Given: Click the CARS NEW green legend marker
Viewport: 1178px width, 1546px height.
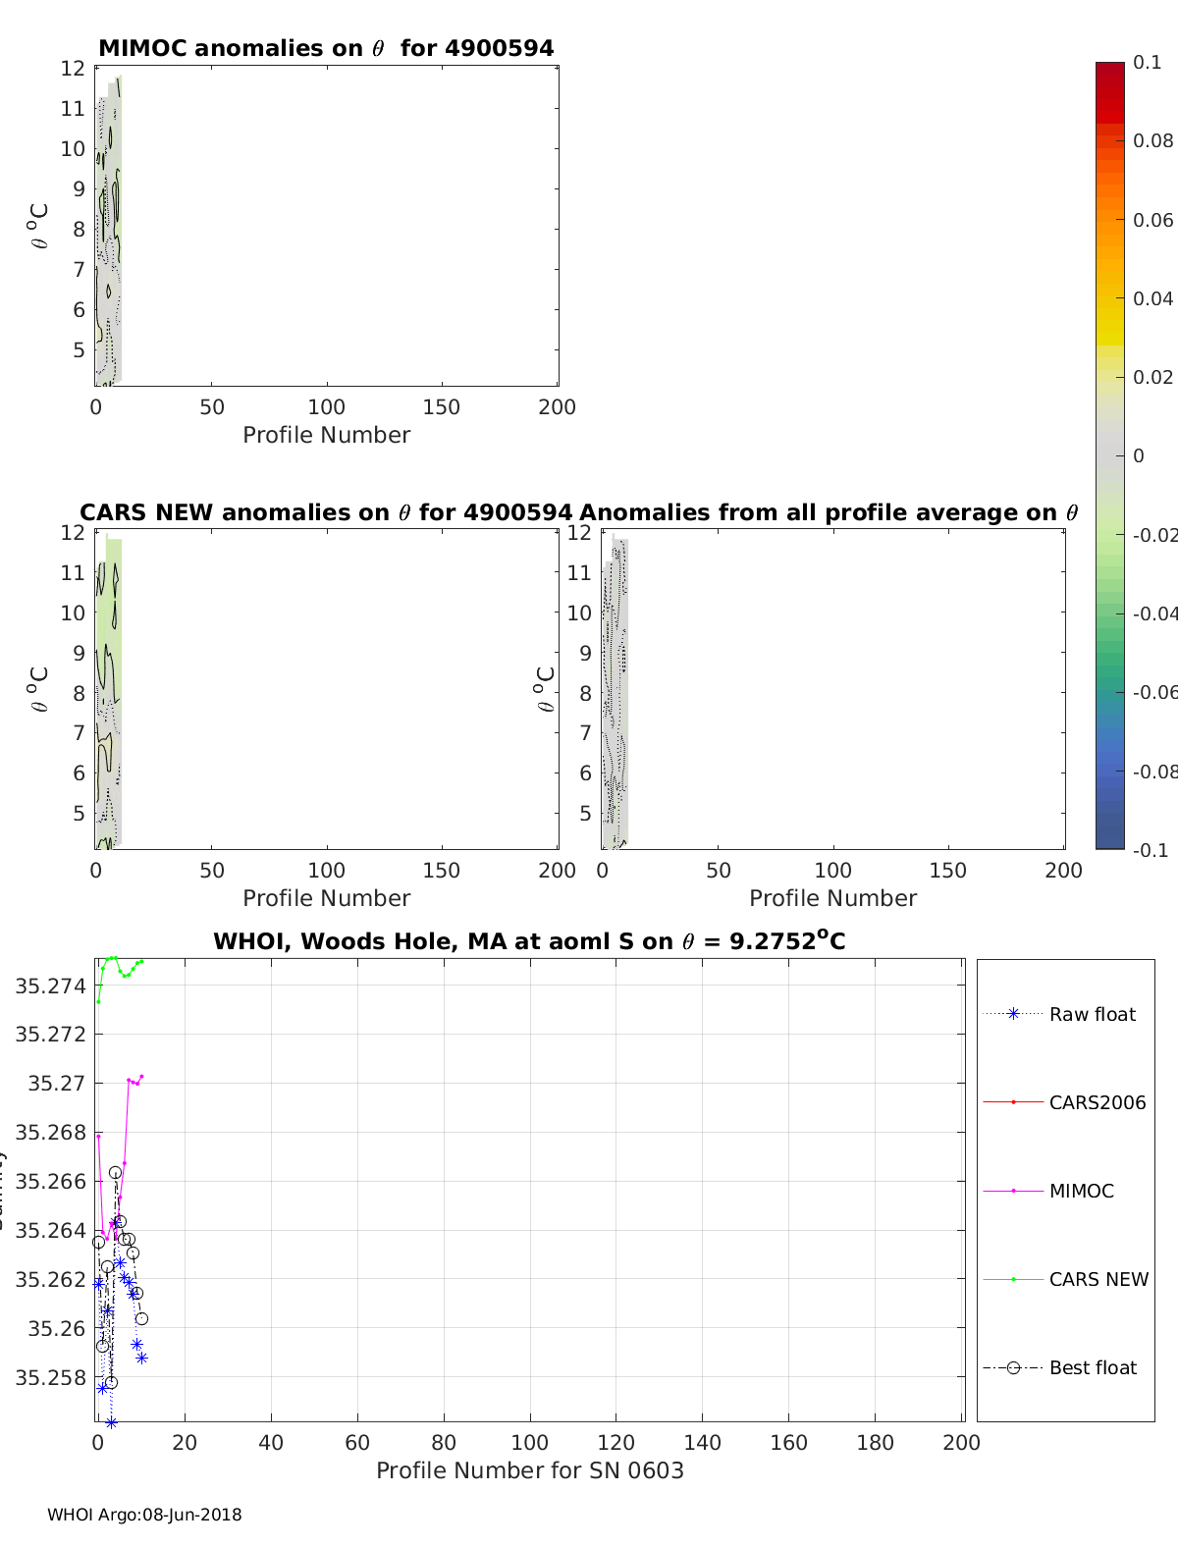Looking at the screenshot, I should [x=1013, y=1279].
